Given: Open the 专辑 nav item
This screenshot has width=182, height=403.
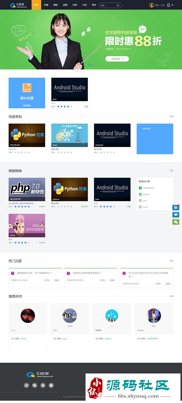Looking at the screenshot, I should pos(46,5).
